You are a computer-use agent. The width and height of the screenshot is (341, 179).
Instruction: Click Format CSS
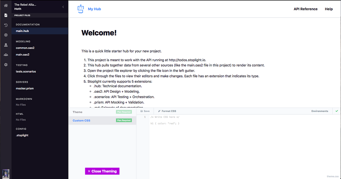click(x=169, y=111)
